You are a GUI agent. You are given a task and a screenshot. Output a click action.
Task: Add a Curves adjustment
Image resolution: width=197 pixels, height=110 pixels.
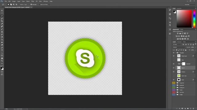[183, 33]
